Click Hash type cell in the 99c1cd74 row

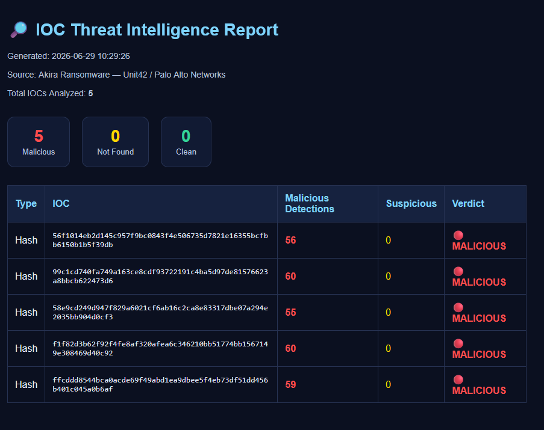26,276
